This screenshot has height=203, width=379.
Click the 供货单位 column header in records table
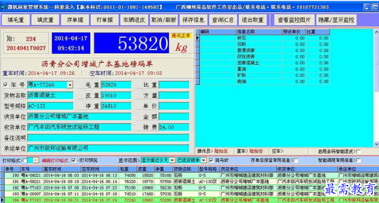[x=248, y=169]
